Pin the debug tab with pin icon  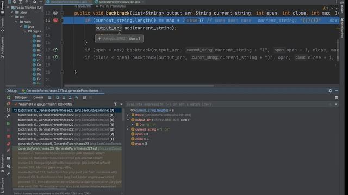(x=9, y=174)
